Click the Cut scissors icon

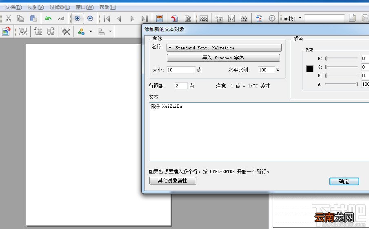(9, 18)
